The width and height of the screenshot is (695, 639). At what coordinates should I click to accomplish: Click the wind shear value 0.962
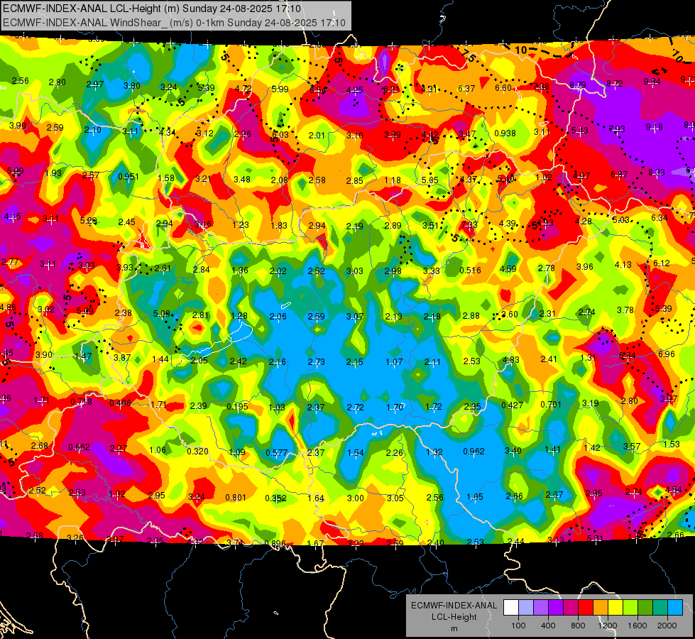pos(474,452)
